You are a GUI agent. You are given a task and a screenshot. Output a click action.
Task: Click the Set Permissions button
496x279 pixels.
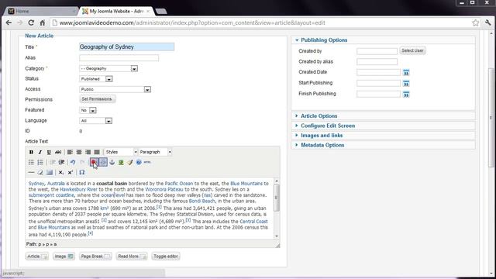coord(97,99)
